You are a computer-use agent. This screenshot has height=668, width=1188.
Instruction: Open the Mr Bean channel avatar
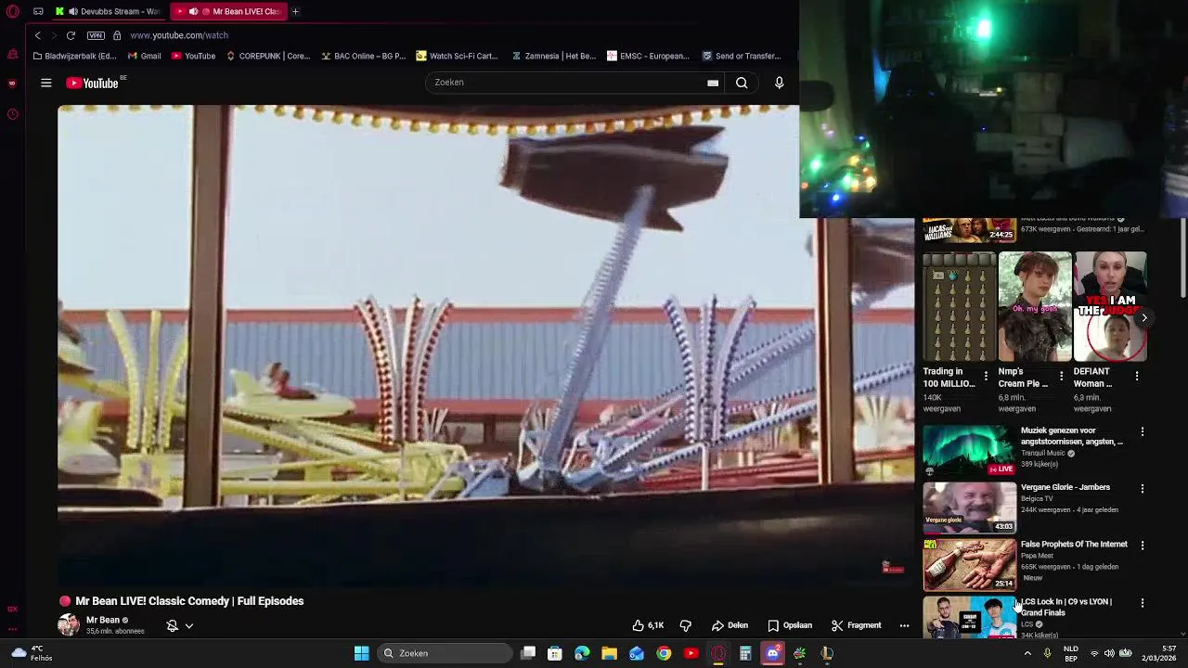click(69, 624)
